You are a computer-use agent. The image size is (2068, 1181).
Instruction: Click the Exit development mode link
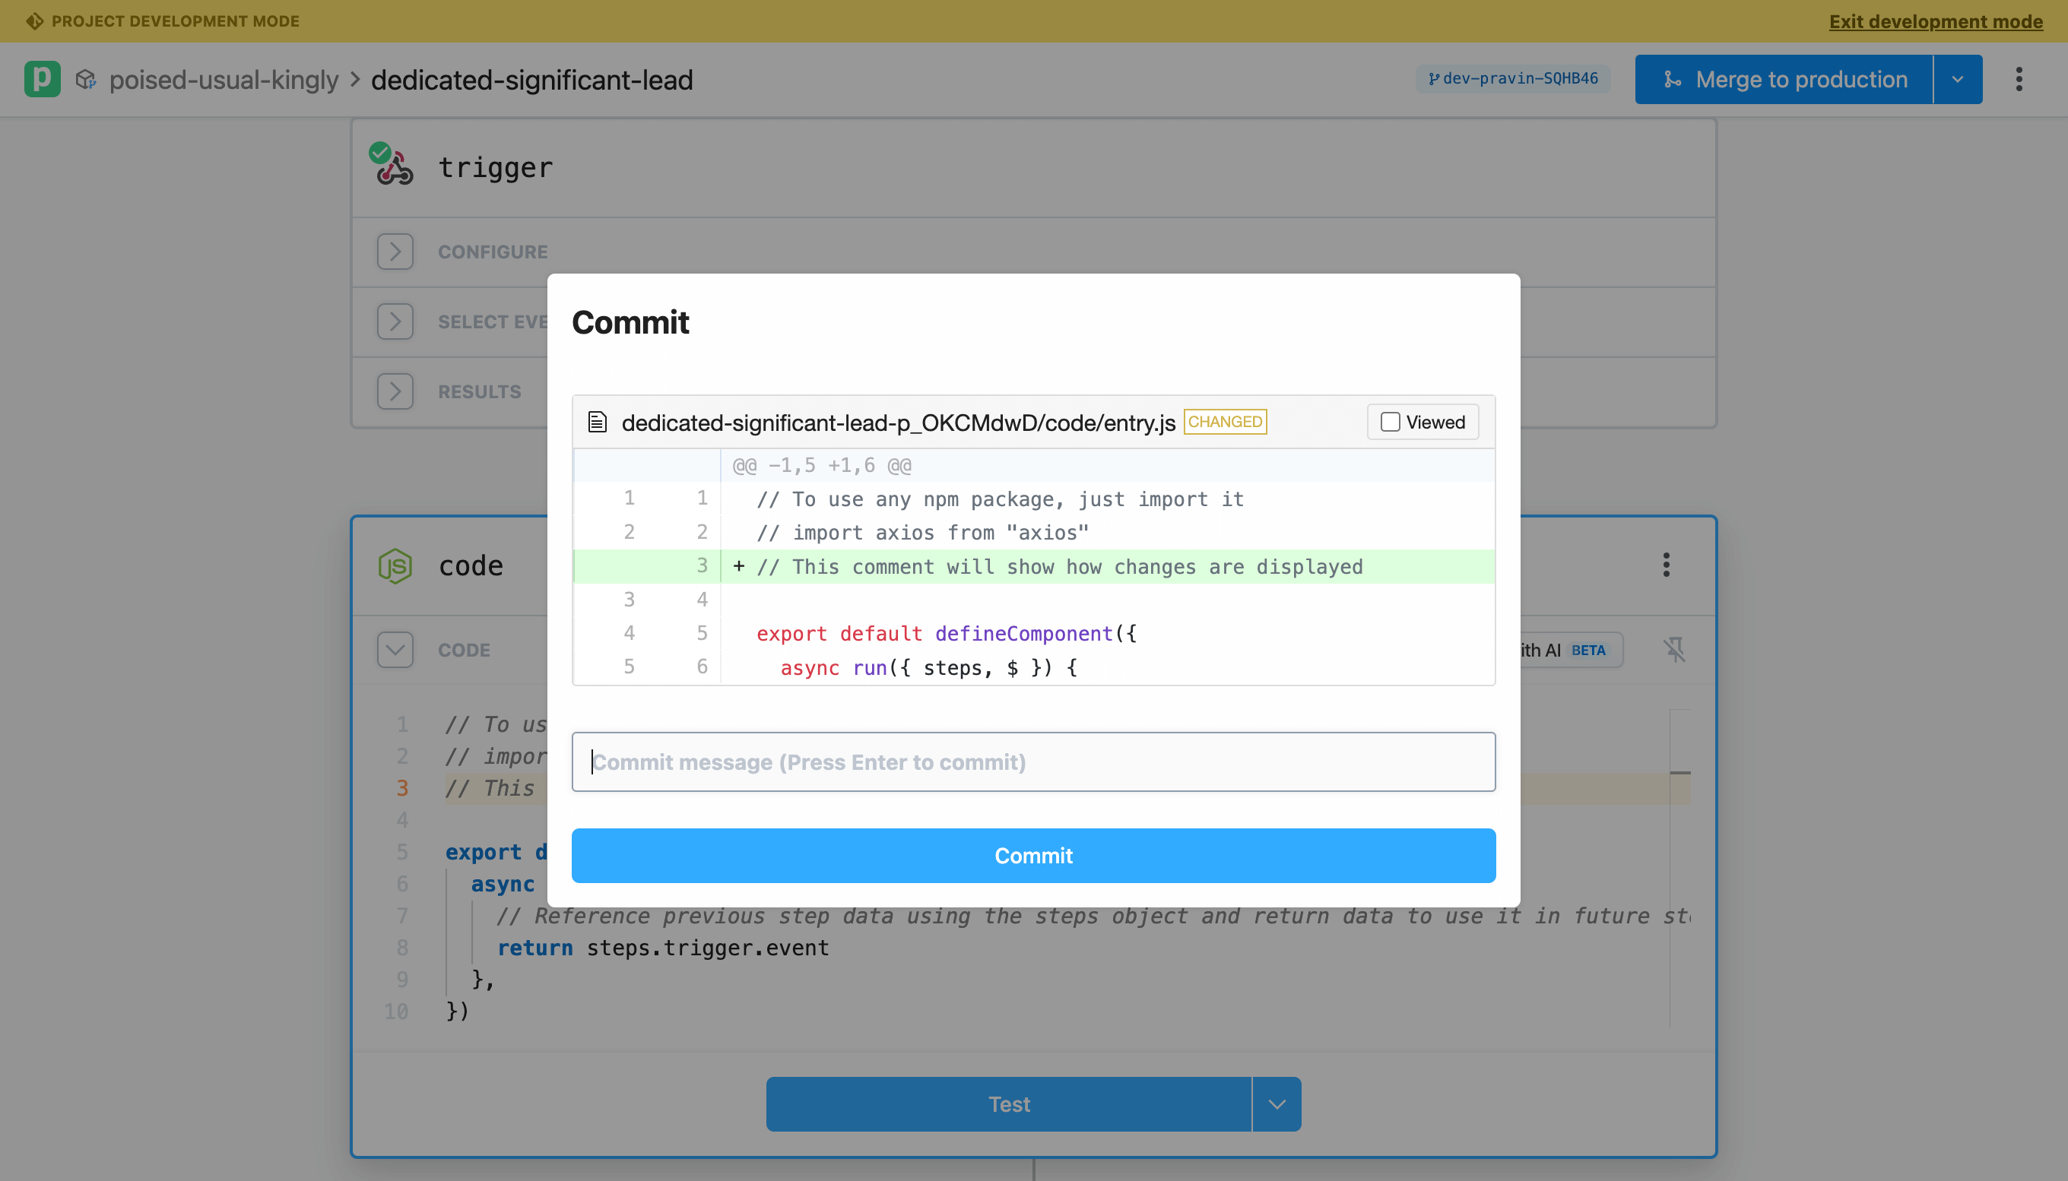coord(1935,21)
